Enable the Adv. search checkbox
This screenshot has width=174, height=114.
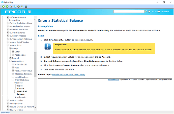[159, 11]
